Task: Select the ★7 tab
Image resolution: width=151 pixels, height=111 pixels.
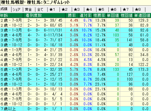Action: 127,10
